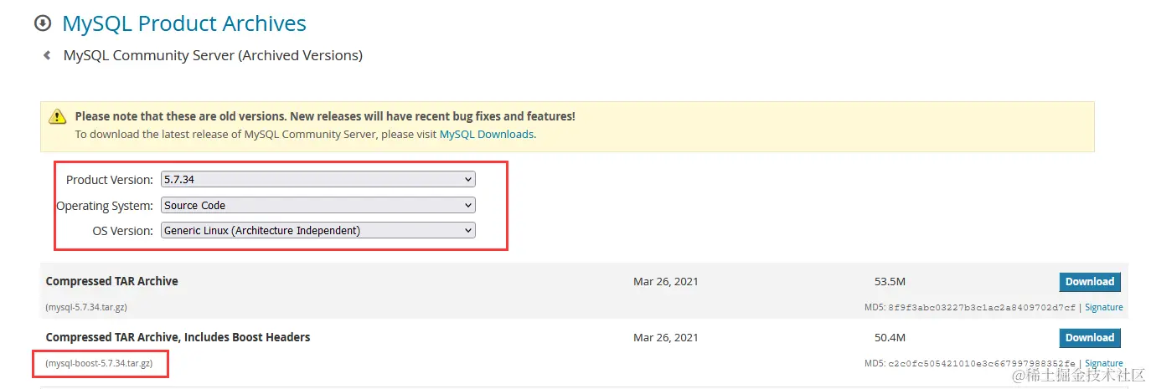
Task: Click the file name (mysql-boost-5.7.34.tar.gz)
Action: (99, 364)
